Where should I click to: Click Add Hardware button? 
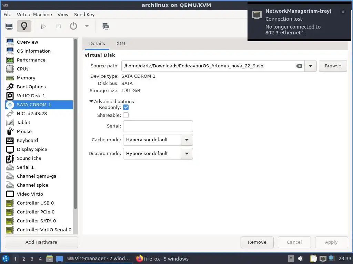[x=41, y=242]
